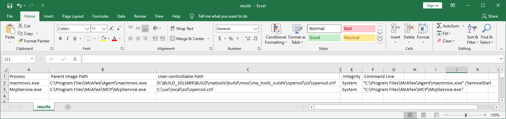Select the results sheet tab
The image size is (506, 119).
pyautogui.click(x=44, y=107)
